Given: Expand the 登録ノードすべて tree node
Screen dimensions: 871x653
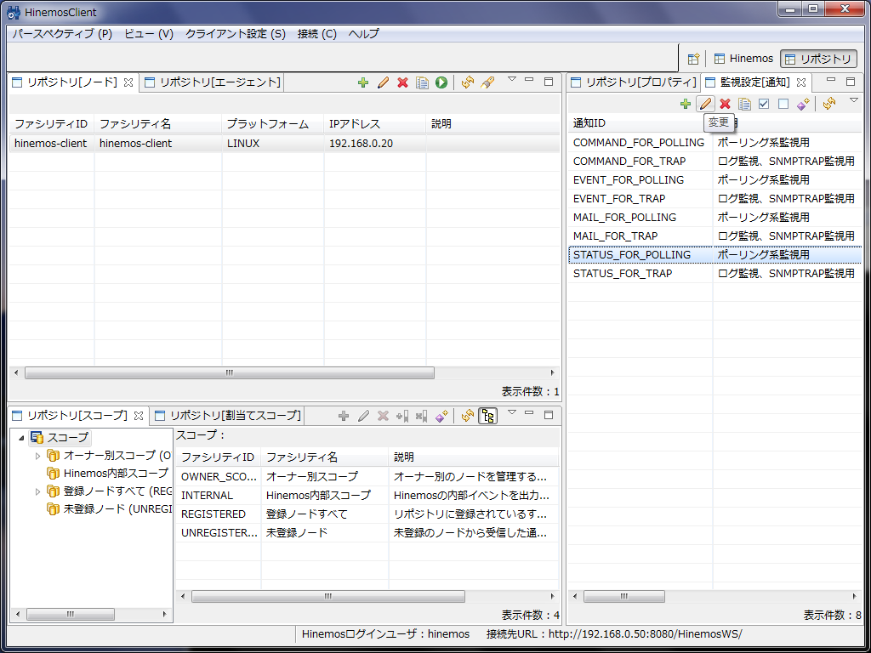Looking at the screenshot, I should (37, 491).
